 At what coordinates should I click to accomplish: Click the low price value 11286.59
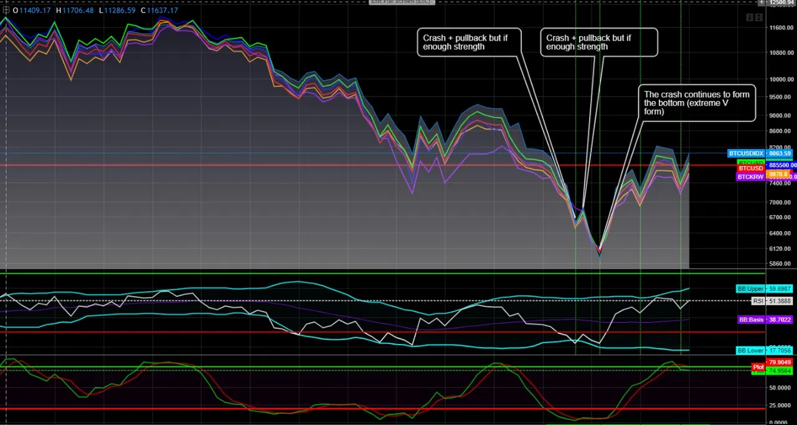pyautogui.click(x=120, y=11)
